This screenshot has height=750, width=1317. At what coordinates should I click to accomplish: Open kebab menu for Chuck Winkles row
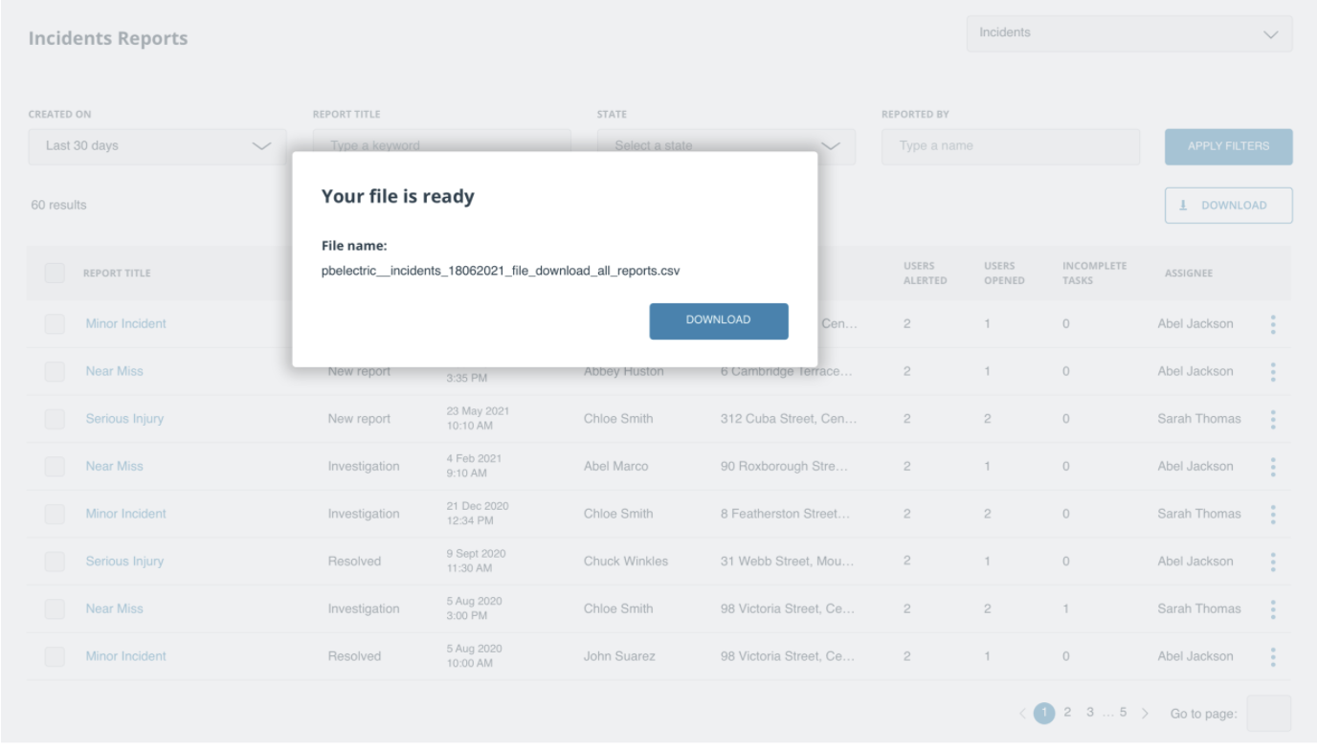tap(1273, 562)
